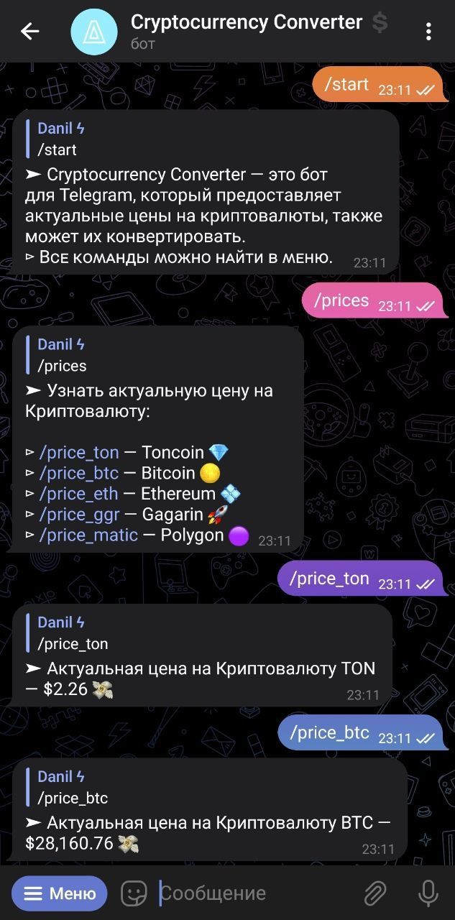Select the sent /price_btc message bubble
Screen dimensions: 455x920
[362, 733]
